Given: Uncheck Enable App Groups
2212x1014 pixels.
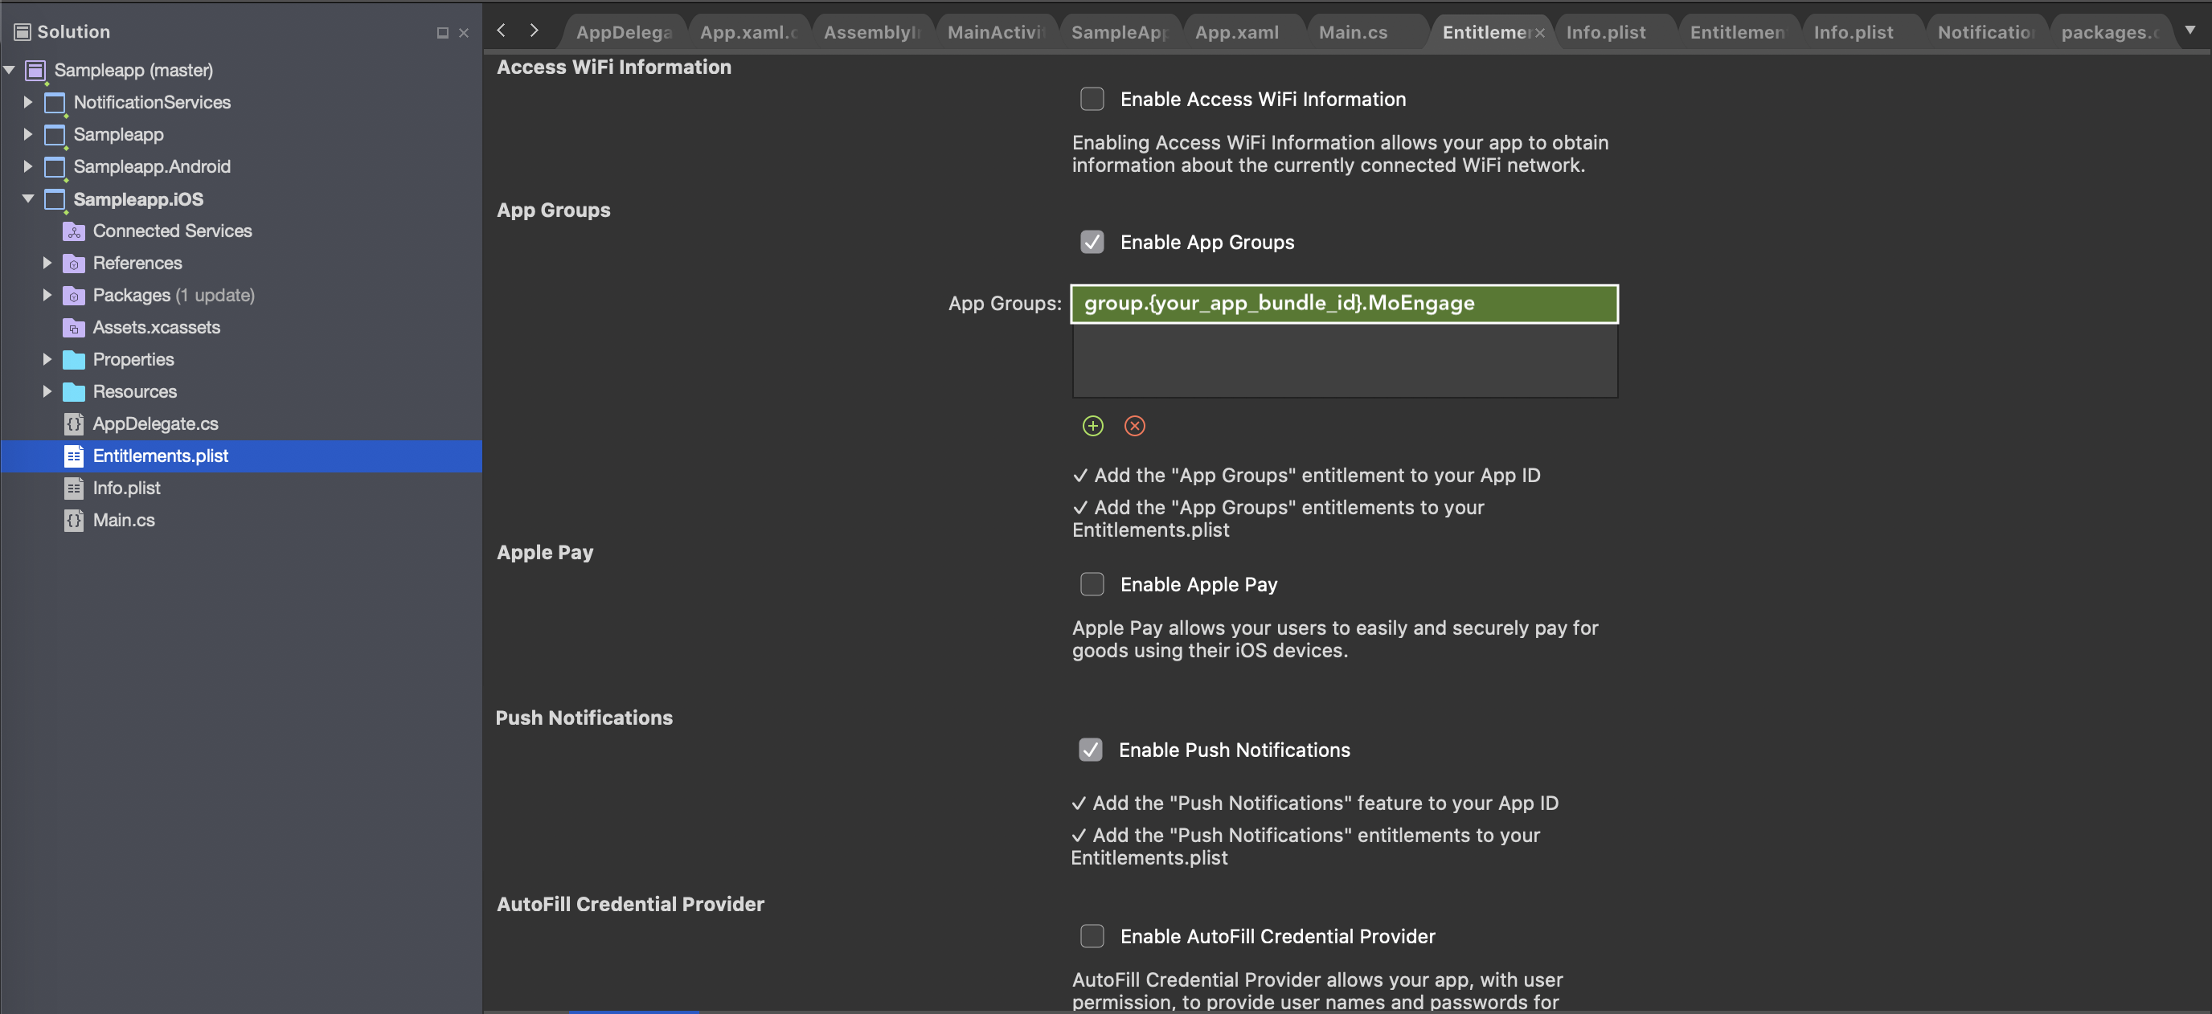Looking at the screenshot, I should pos(1092,242).
